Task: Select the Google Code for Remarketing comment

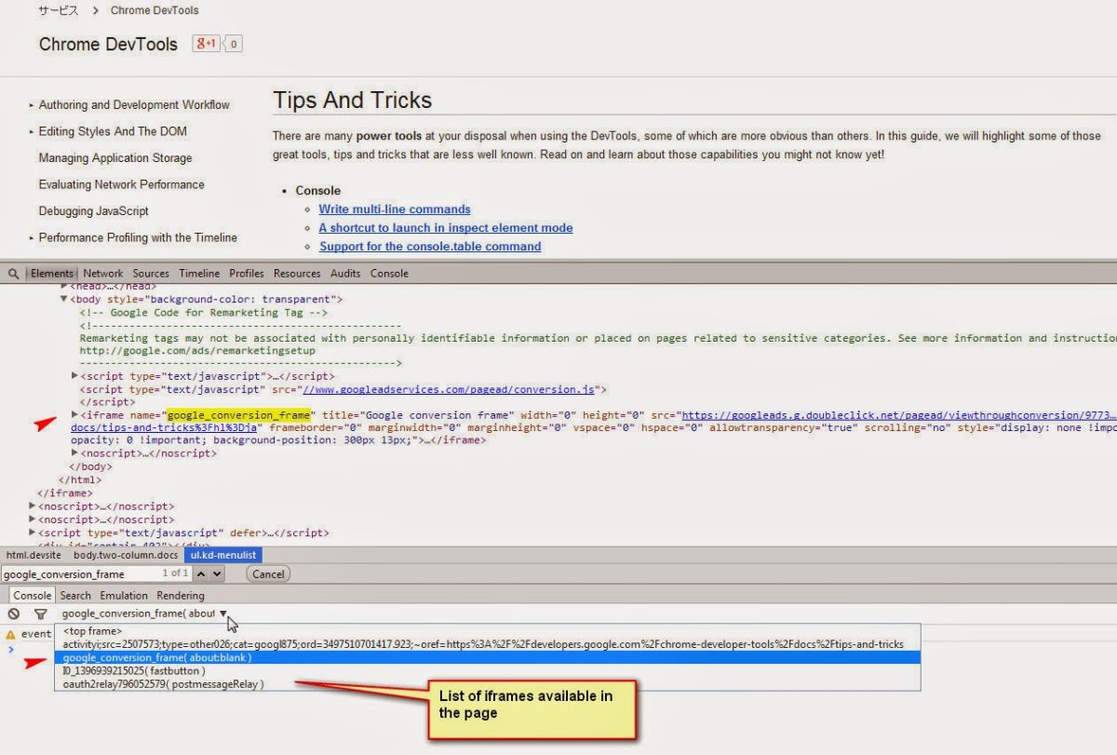Action: tap(204, 313)
